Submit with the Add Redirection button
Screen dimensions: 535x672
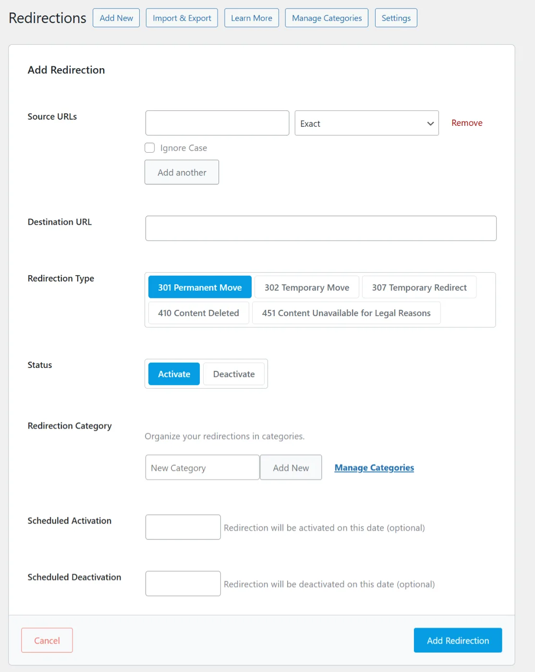pyautogui.click(x=457, y=640)
